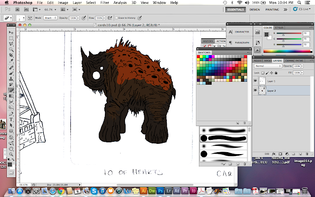The image size is (315, 197).
Task: Check the Erase to History checkbox
Action: pyautogui.click(x=116, y=18)
